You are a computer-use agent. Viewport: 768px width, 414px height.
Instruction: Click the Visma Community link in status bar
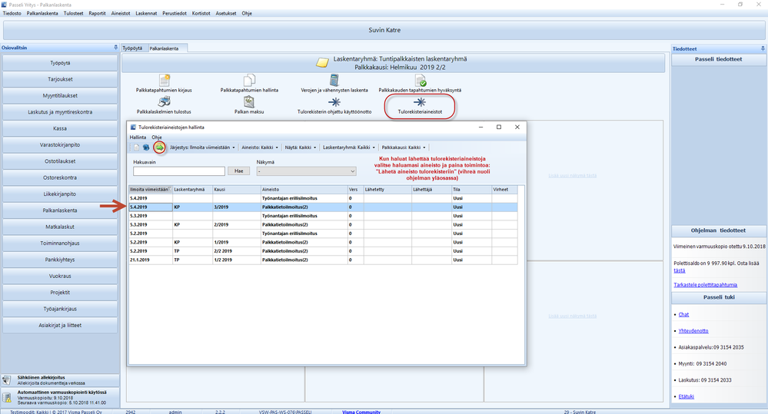click(361, 412)
